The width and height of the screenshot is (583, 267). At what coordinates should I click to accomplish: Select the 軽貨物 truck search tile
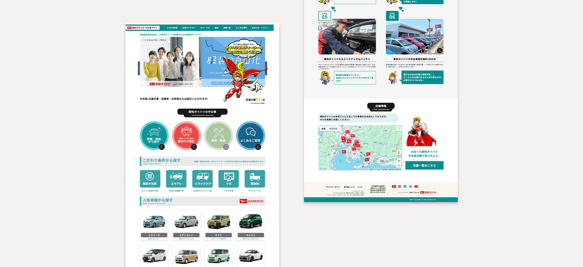[255, 179]
